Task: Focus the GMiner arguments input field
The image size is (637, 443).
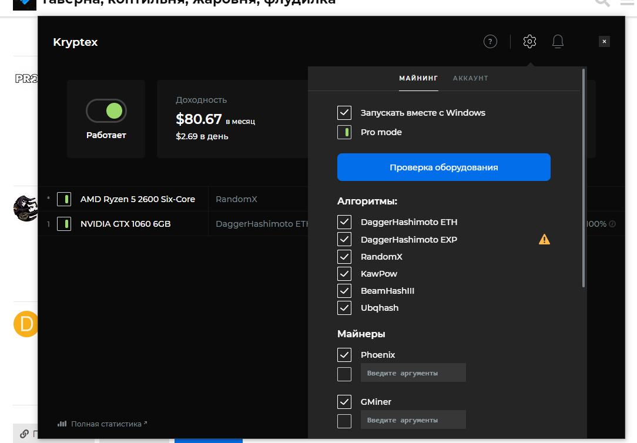Action: coord(413,420)
